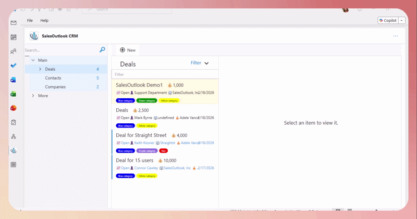Open the SalesOutlook Demo1 deal
This screenshot has width=417, height=219.
coord(165,92)
